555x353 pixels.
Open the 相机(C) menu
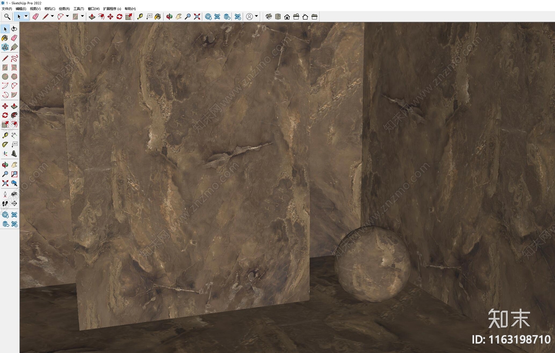point(50,9)
